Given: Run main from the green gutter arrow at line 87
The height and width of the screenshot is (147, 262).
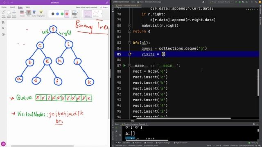Looking at the screenshot, I should tap(124, 65).
